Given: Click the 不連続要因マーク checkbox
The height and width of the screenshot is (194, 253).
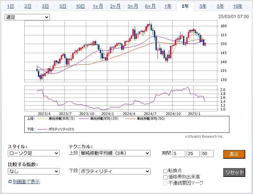Looking at the screenshot, I should pyautogui.click(x=166, y=183).
